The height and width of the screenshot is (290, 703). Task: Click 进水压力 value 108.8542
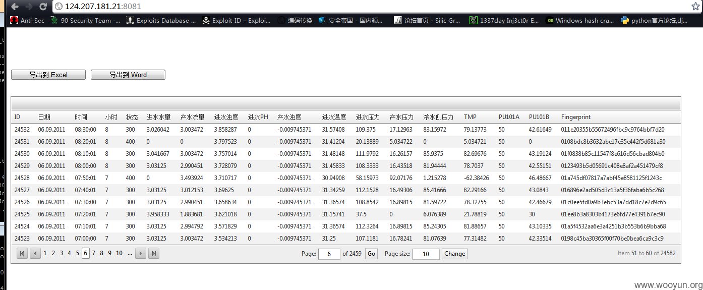[367, 202]
